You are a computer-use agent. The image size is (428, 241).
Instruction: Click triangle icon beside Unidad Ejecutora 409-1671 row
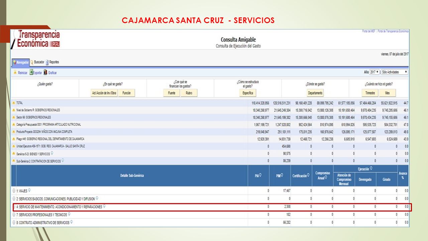(x=14, y=146)
